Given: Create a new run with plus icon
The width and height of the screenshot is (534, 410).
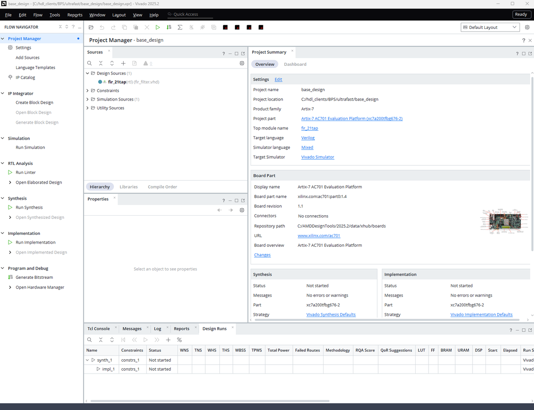Looking at the screenshot, I should (x=168, y=340).
